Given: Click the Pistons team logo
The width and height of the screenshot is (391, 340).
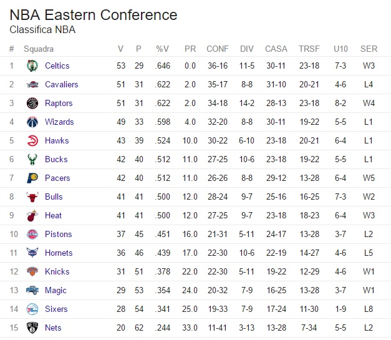Looking at the screenshot, I should point(32,234).
